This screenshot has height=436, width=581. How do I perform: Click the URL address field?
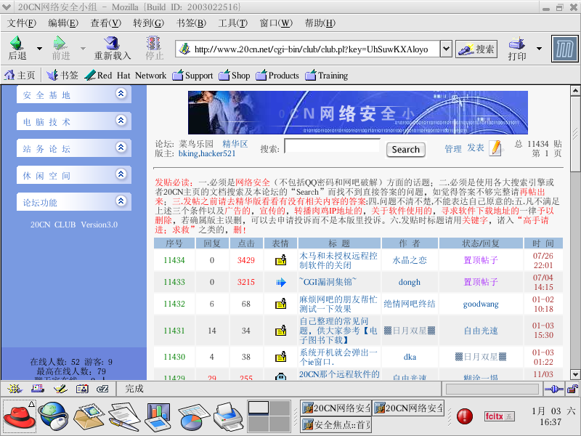[x=307, y=49]
